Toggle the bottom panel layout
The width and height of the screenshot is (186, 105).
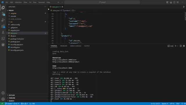point(171,2)
